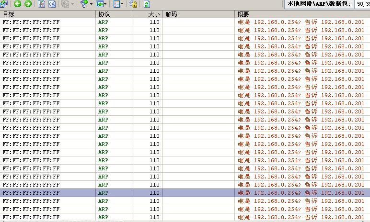Screen dimensions: 370x222
Task: Click the padlock icon in toolbar
Action: (133, 4)
